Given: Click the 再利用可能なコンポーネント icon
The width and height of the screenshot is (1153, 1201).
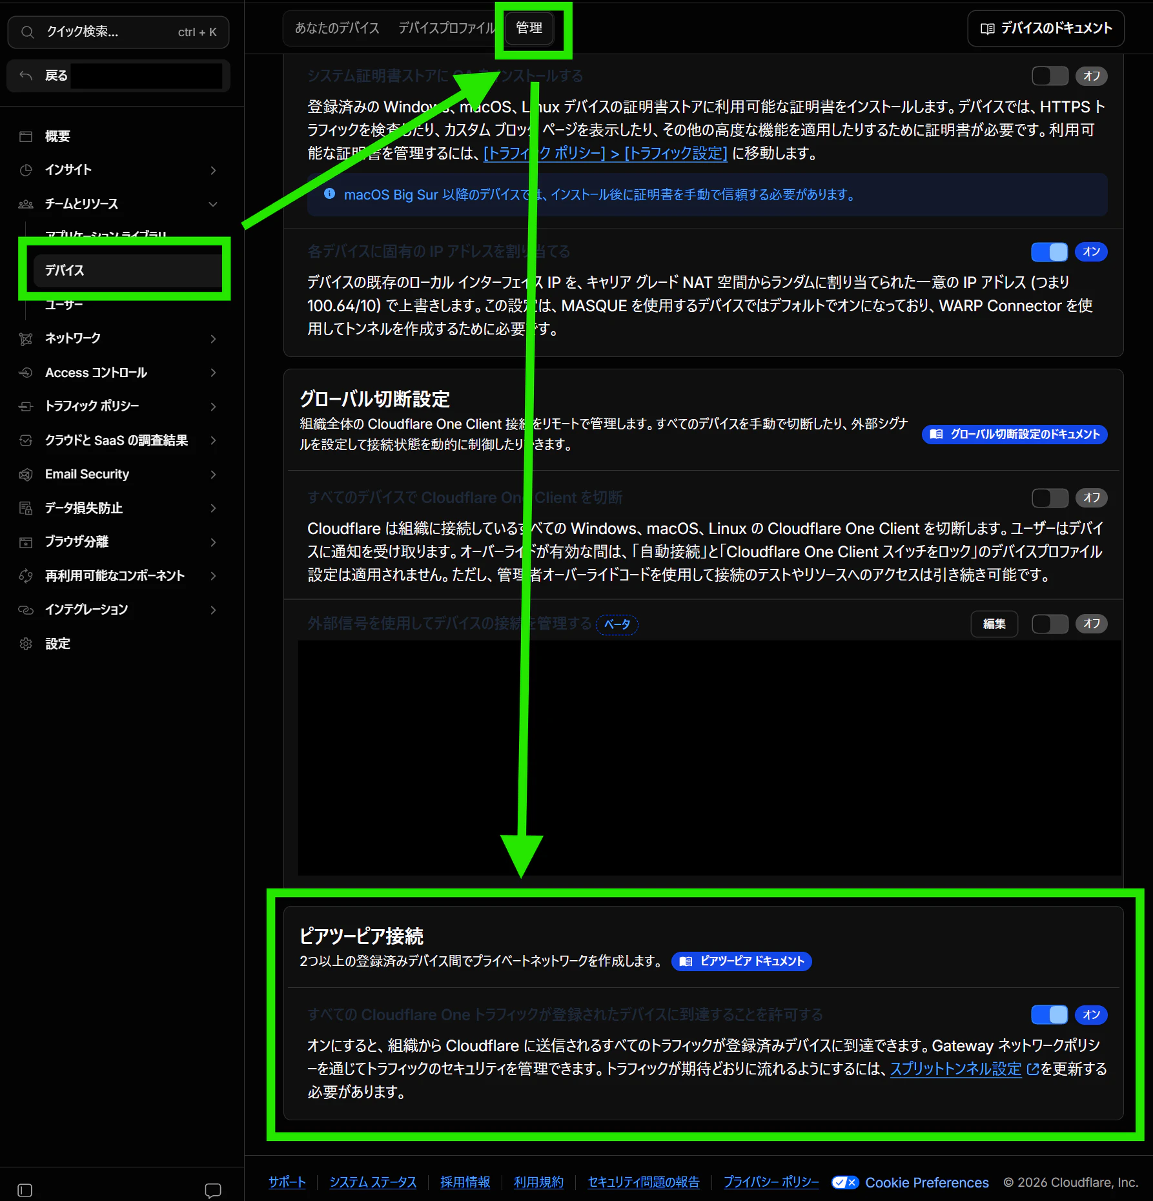Looking at the screenshot, I should point(26,576).
